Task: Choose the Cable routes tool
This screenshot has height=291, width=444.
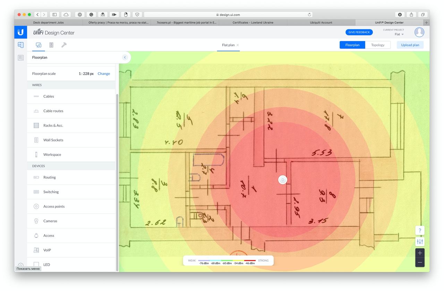Action: 71,111
